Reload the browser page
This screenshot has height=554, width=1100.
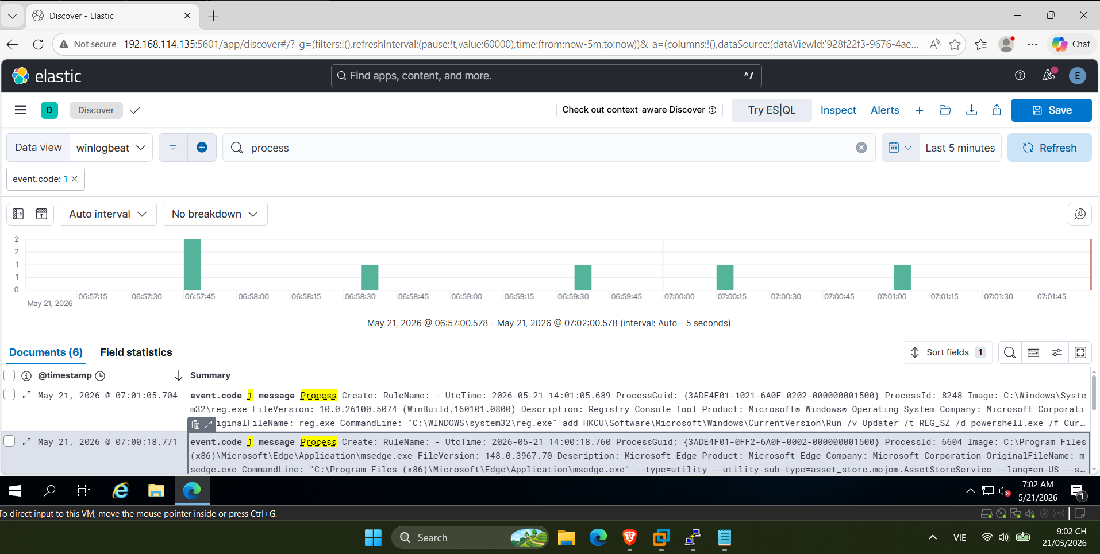tap(38, 44)
